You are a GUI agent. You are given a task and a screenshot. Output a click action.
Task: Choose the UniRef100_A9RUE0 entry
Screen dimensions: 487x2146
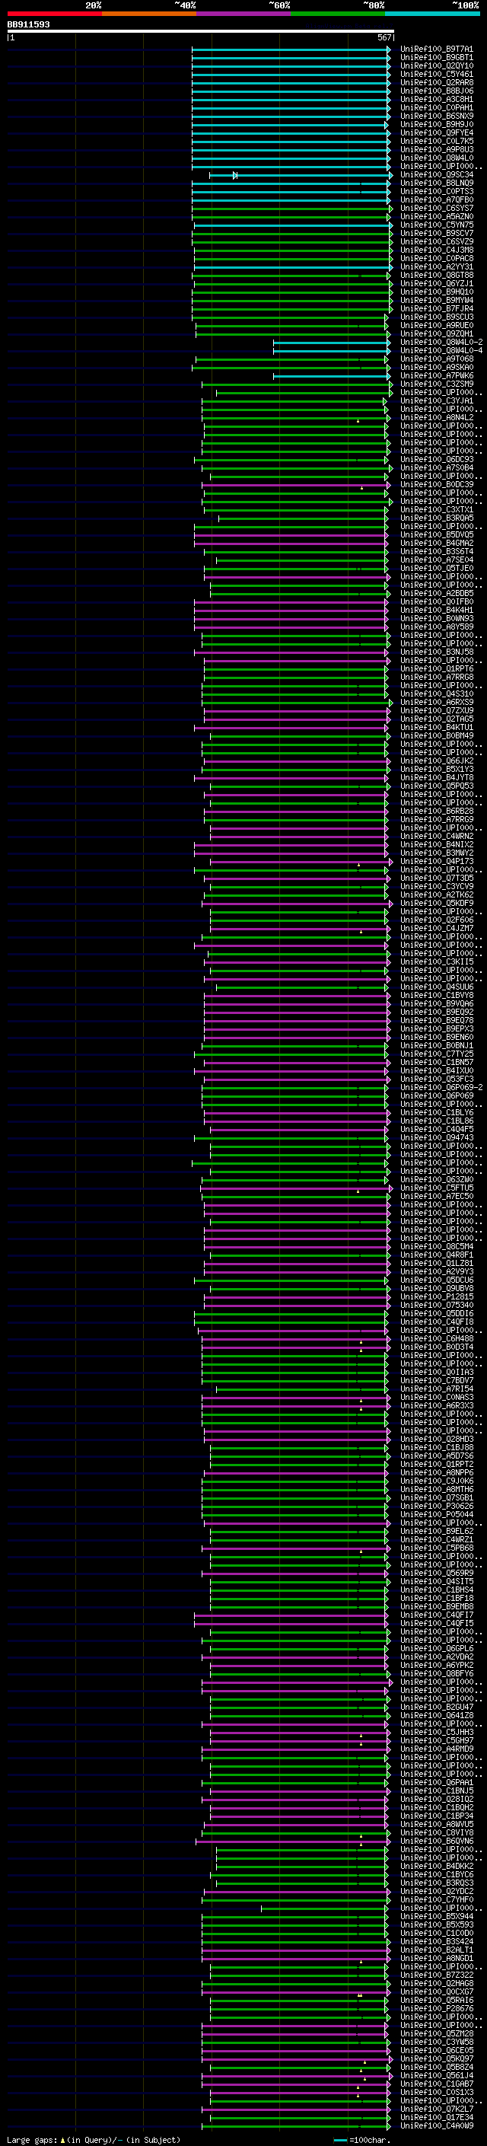437,325
